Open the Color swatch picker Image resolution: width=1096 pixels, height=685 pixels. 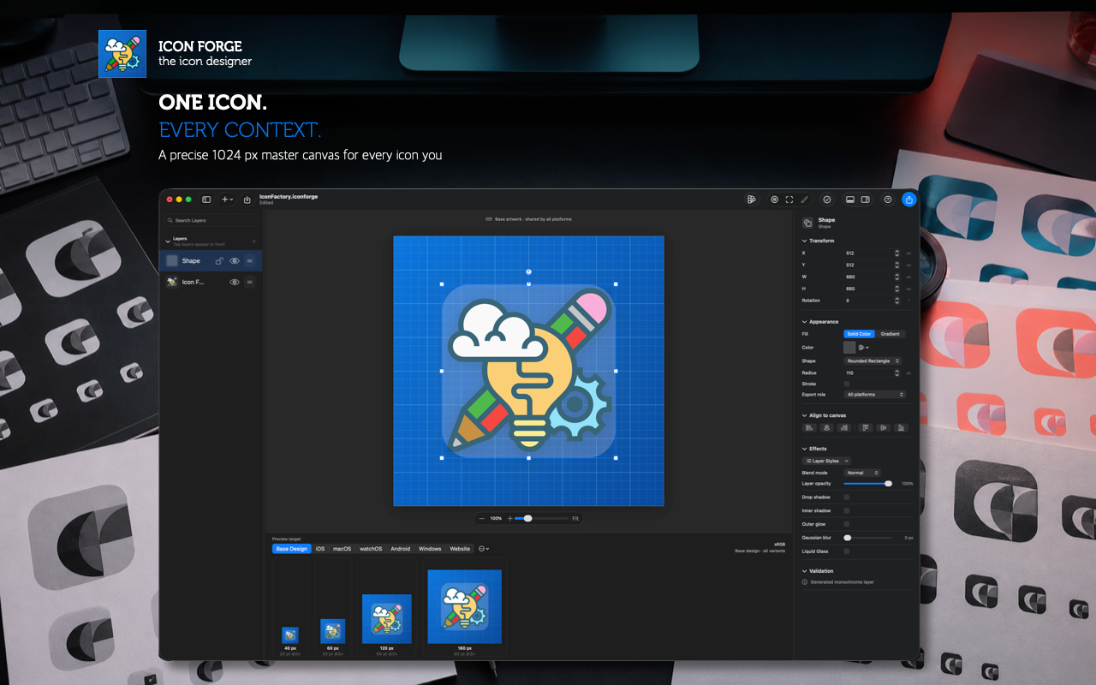[849, 348]
